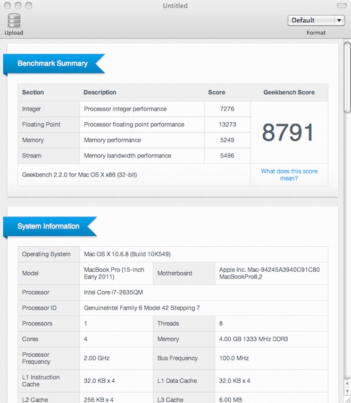
Task: Click the Benchmark Summary banner
Action: coord(53,63)
